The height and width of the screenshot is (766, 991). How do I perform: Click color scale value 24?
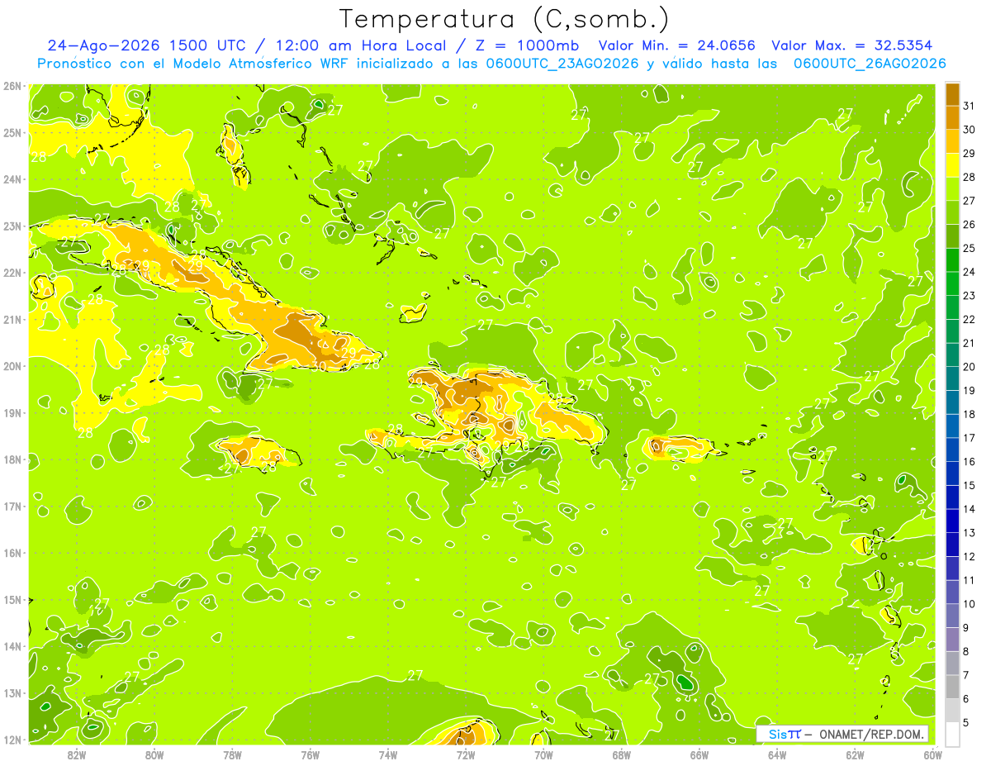(x=970, y=272)
